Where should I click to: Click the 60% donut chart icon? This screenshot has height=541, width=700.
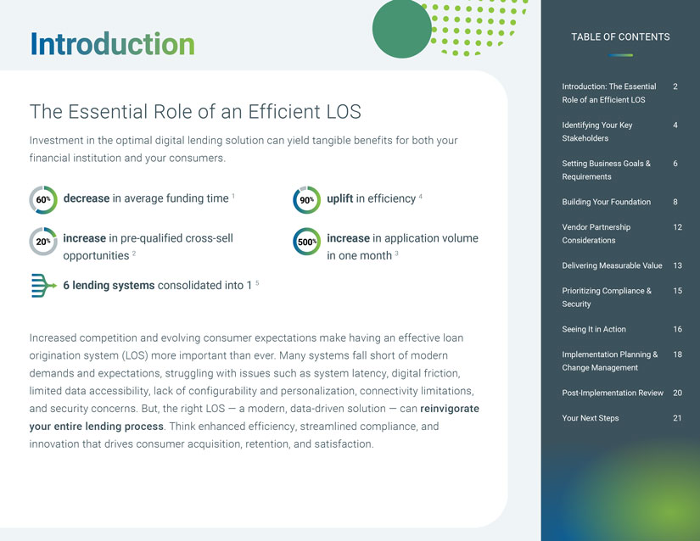[42, 199]
